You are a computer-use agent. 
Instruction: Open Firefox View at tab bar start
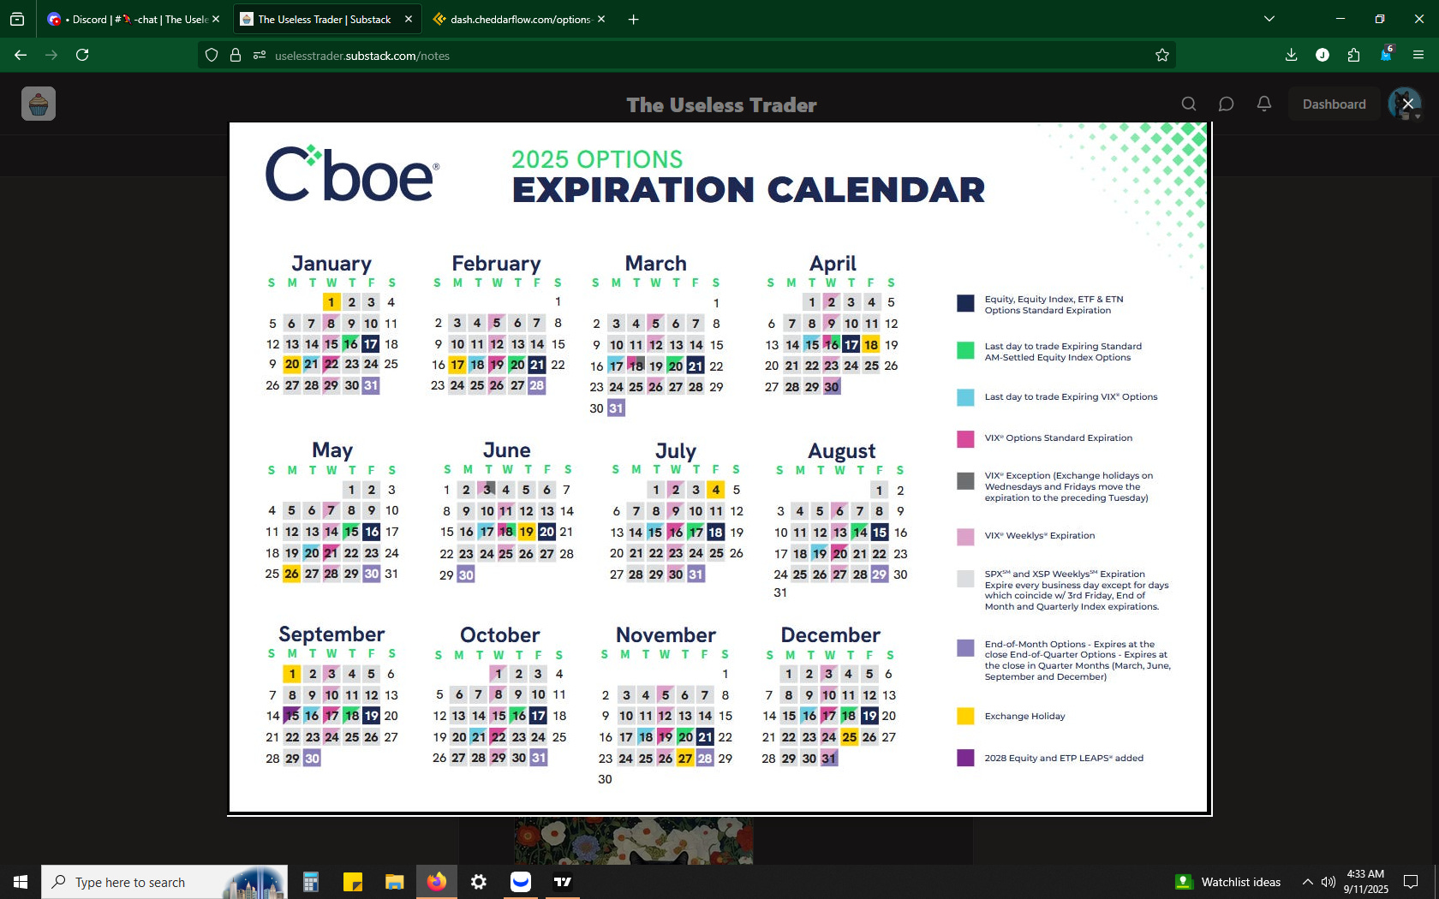click(17, 19)
